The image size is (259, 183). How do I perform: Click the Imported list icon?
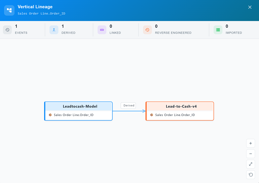pyautogui.click(x=218, y=30)
